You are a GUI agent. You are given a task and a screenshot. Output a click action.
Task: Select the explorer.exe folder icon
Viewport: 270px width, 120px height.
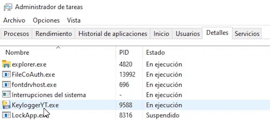click(6, 64)
